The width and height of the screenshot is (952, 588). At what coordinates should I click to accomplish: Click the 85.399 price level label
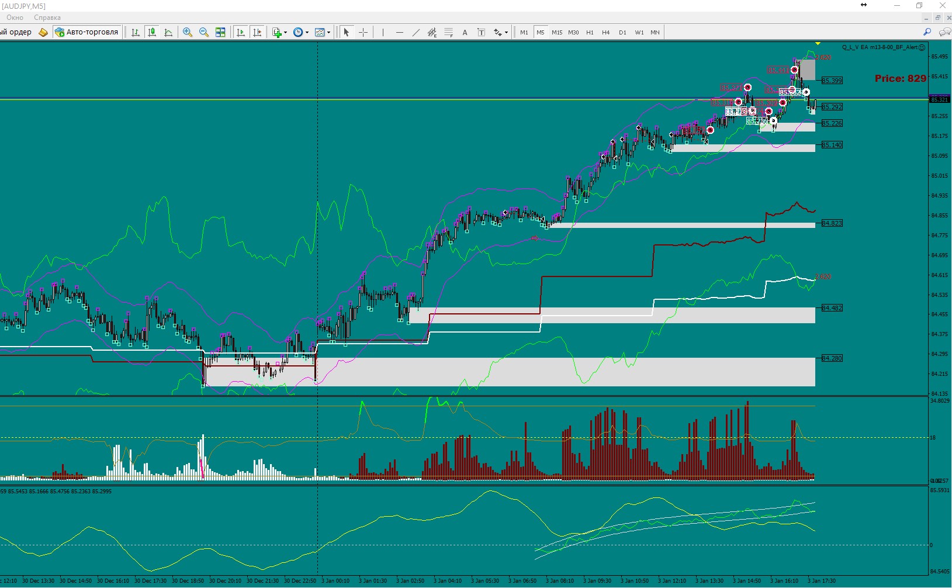832,81
